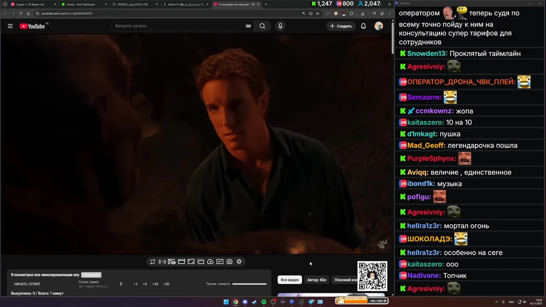Viewport: 546px width, 307px height.
Task: Open YouTube notifications bell
Action: click(x=363, y=26)
